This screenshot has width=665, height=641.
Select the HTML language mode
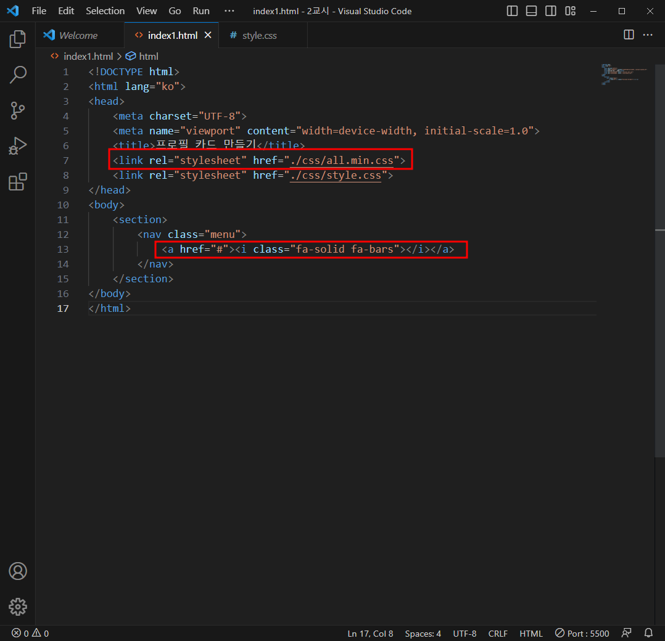click(531, 634)
